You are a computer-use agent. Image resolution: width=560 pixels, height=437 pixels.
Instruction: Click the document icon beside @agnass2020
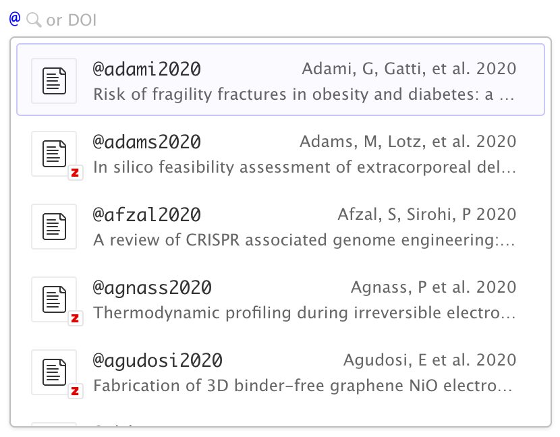pos(54,299)
